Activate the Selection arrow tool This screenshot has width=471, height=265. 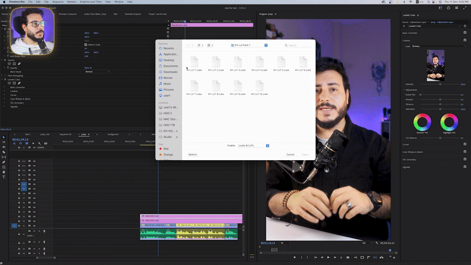(4, 137)
